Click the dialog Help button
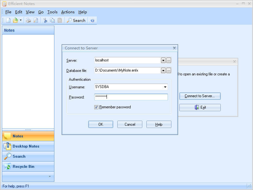Viewport: 253px width, 190px height. click(159, 124)
